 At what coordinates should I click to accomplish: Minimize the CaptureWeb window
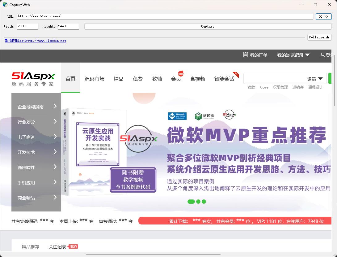point(301,5)
